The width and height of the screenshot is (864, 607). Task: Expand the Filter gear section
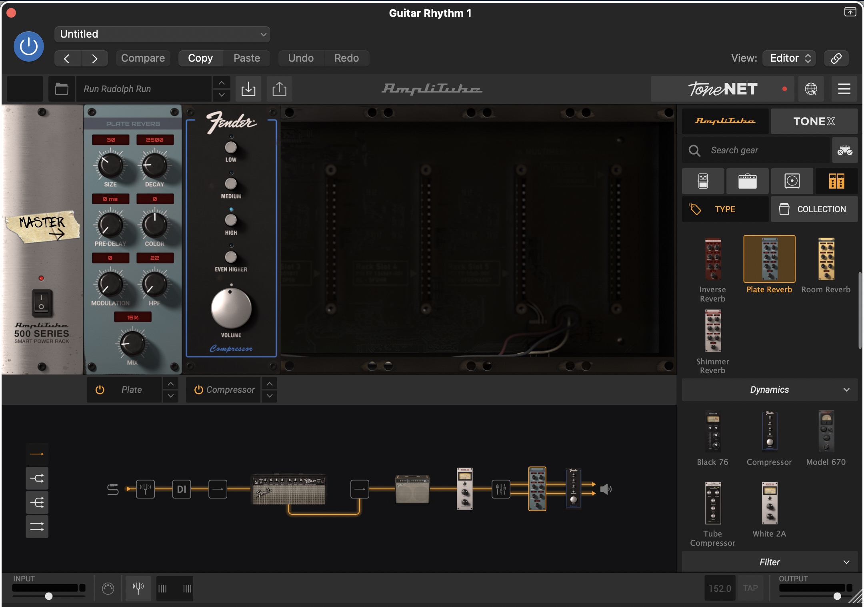769,562
